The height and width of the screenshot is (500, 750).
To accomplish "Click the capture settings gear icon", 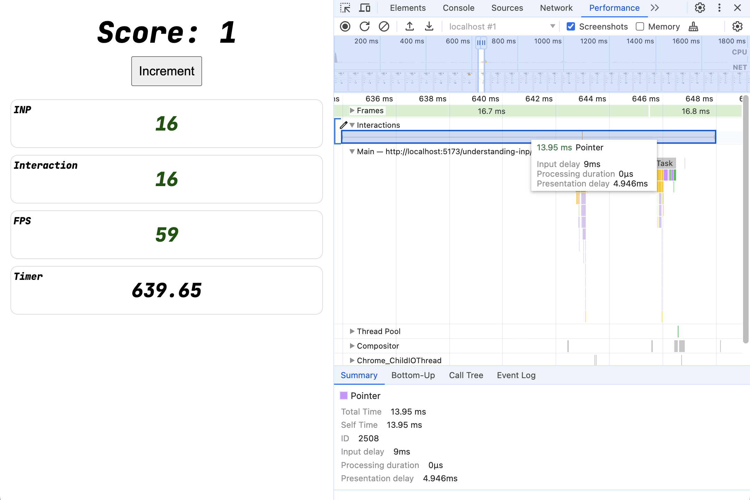I will 738,26.
